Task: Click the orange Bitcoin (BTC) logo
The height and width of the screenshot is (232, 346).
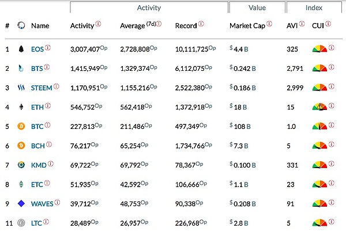Action: tap(21, 126)
